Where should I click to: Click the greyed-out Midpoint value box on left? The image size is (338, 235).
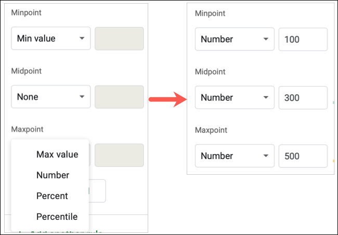tap(119, 96)
